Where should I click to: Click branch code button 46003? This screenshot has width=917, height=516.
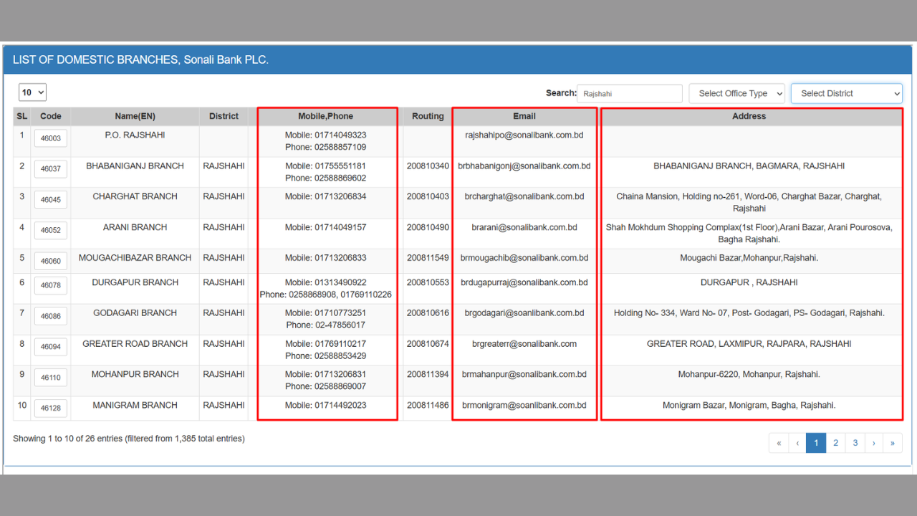coord(51,138)
